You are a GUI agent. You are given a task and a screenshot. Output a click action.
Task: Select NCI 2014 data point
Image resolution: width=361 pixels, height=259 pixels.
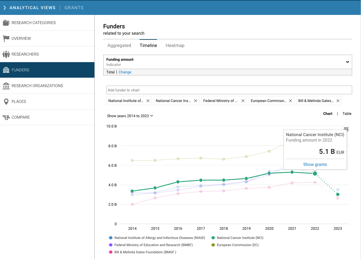(x=132, y=191)
